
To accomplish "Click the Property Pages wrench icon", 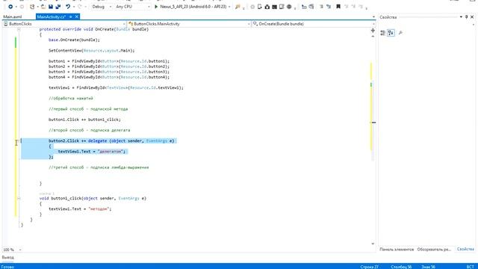I will pyautogui.click(x=400, y=33).
